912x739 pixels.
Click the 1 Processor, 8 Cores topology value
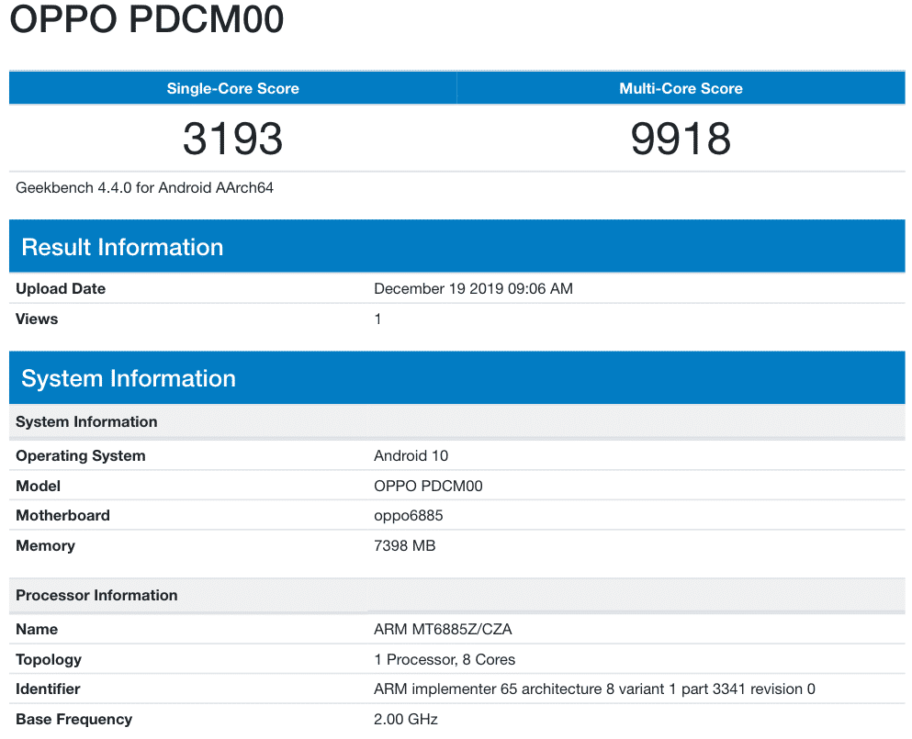(x=445, y=660)
